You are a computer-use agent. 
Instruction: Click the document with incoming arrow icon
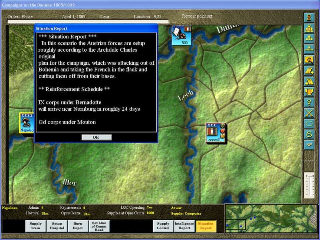point(309,81)
